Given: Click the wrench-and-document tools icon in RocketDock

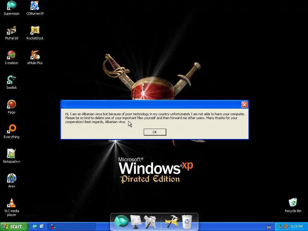Looking at the screenshot, I should 150,222.
